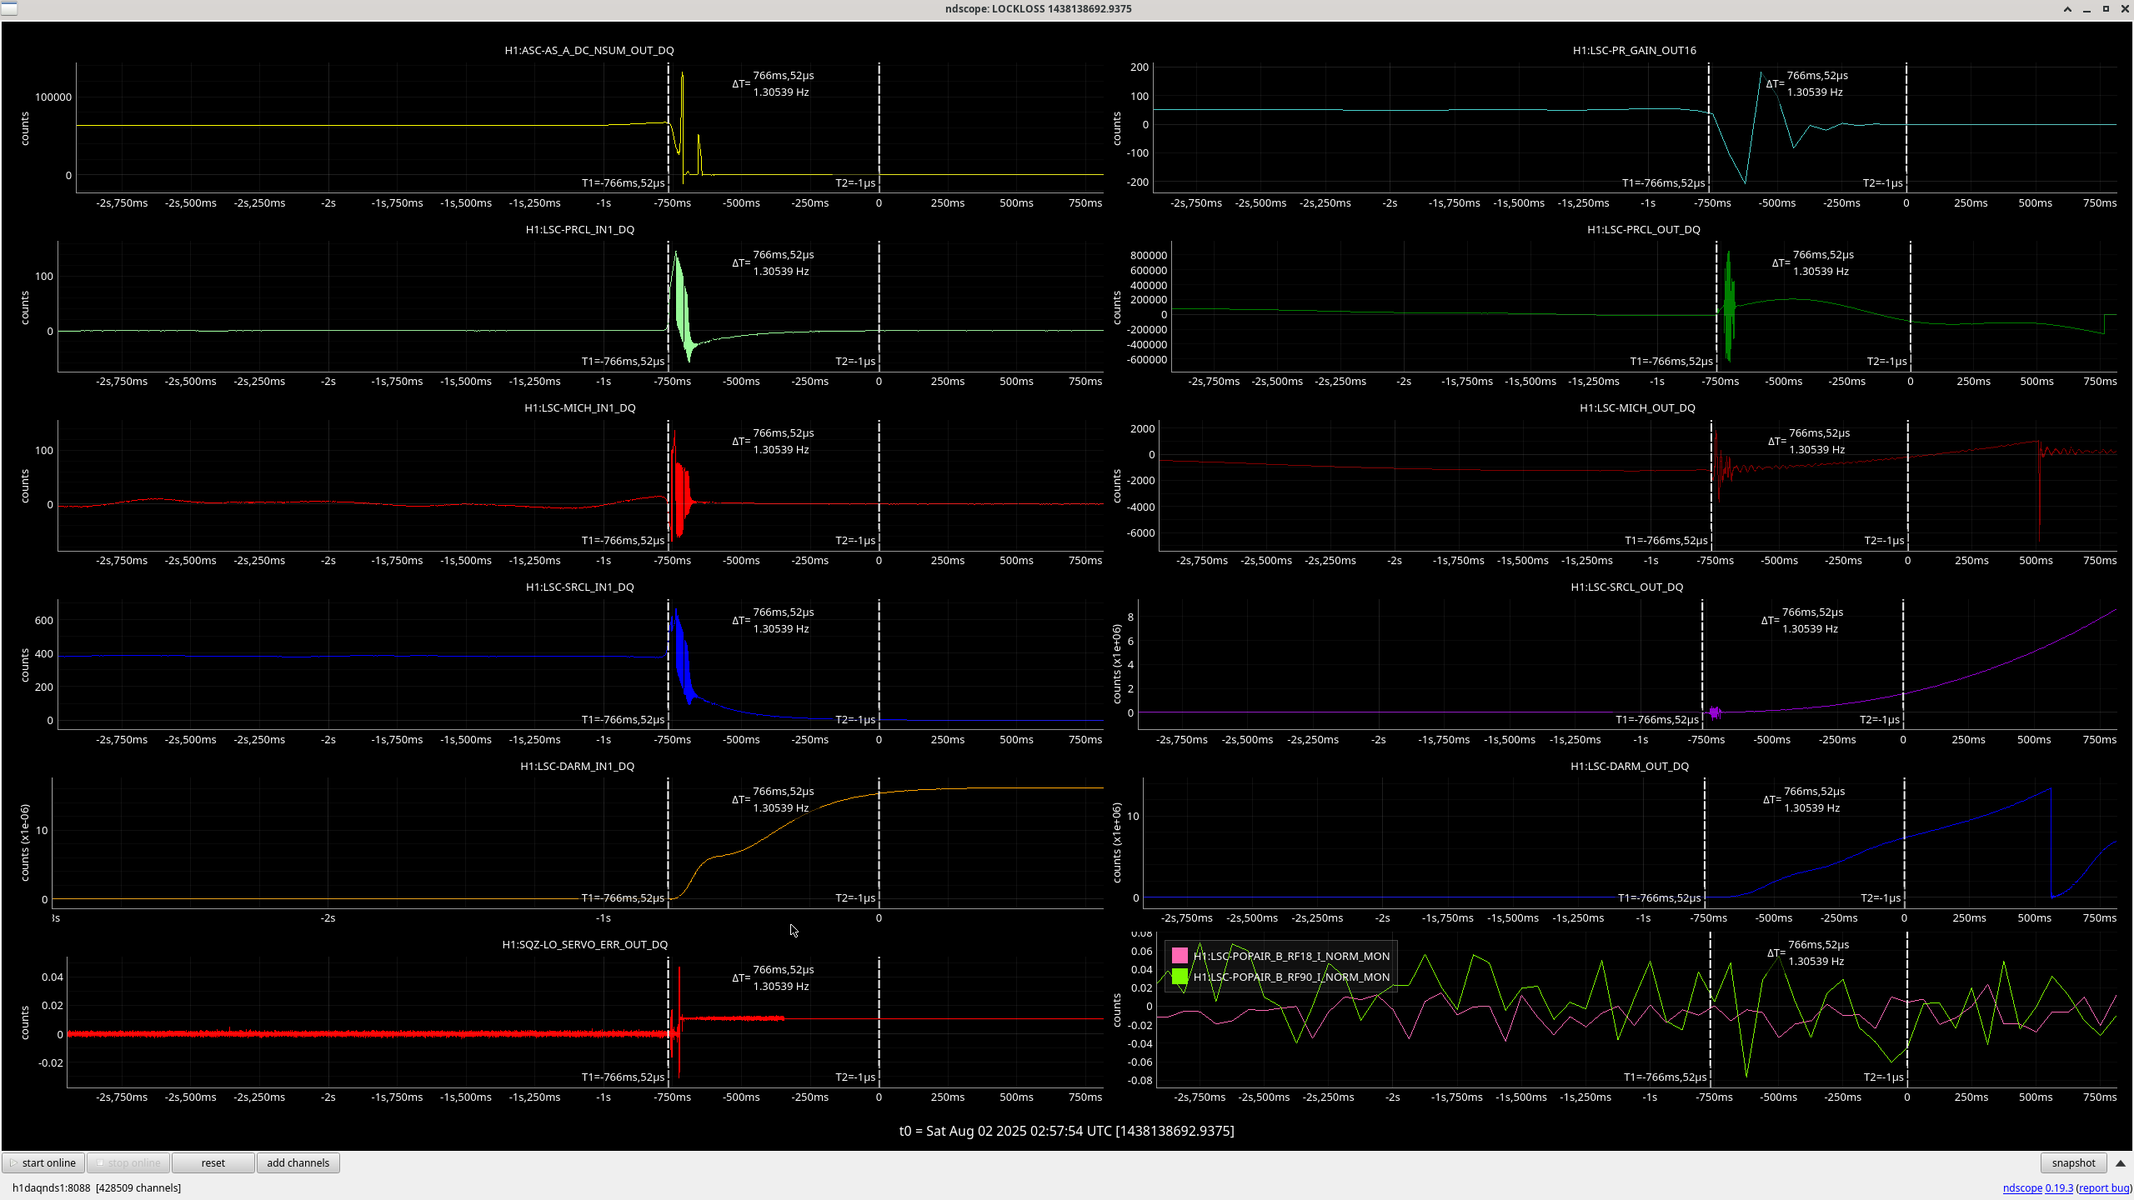
Task: Click the shade-window arrow in title bar
Action: 2067,9
